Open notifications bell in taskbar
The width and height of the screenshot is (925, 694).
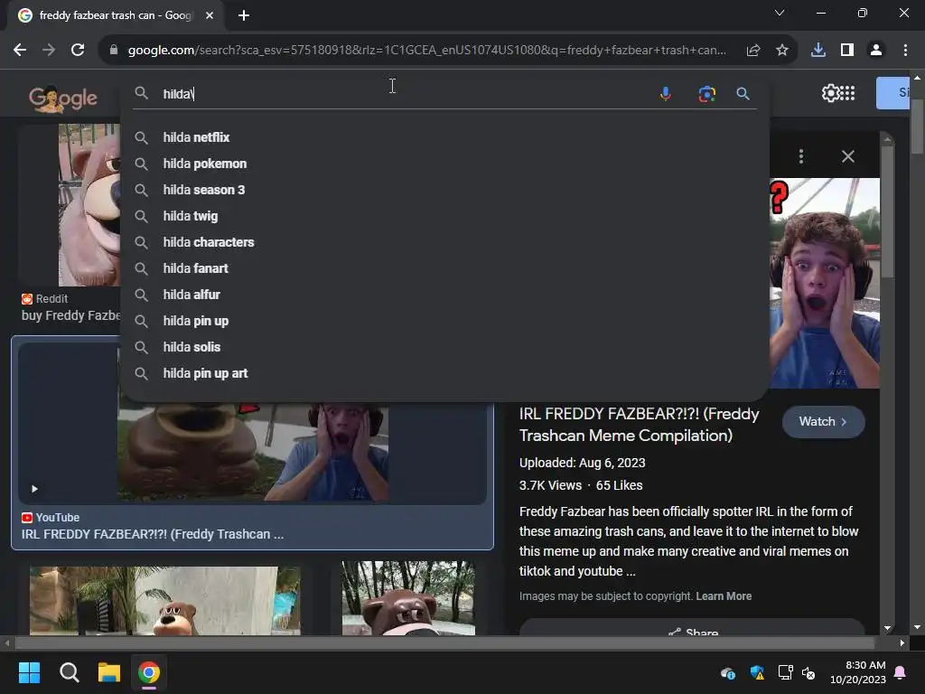(x=901, y=672)
